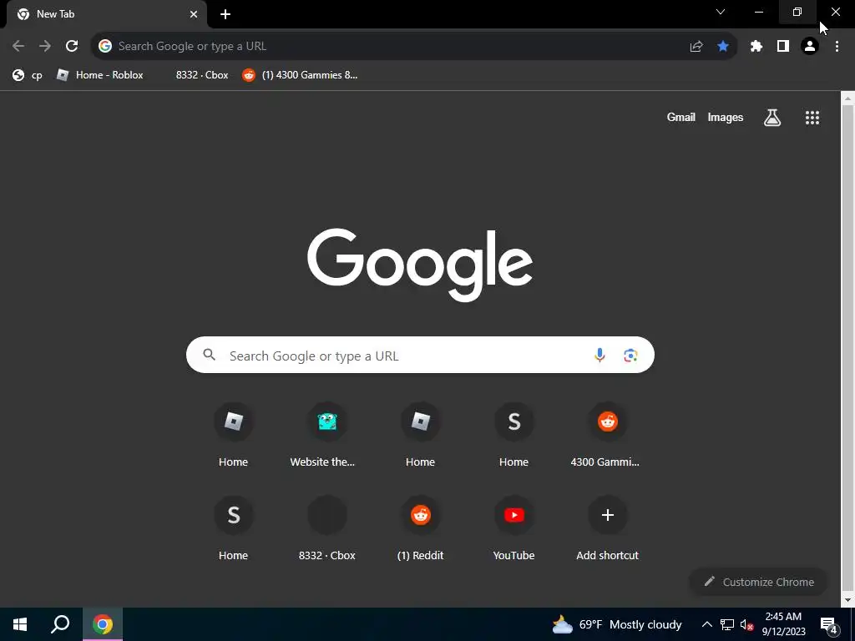Open the cp bookmark
Viewport: 855px width, 641px height.
(x=28, y=75)
